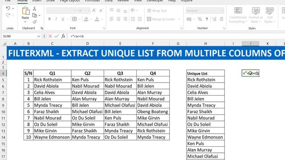This screenshot has width=285, height=160.
Task: Open the font name dropdown
Action: [x=75, y=11]
